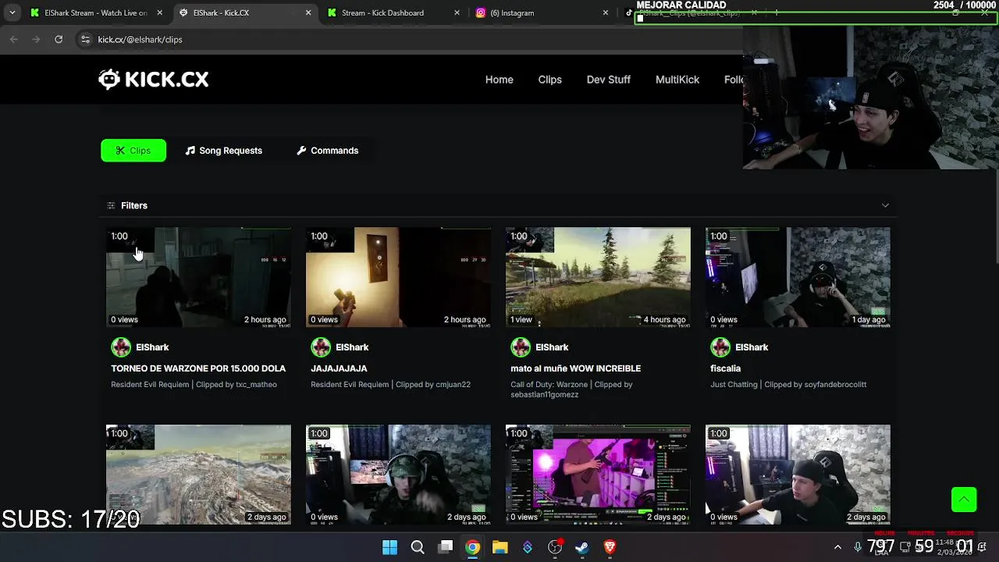Reload the page with the refresh icon
The height and width of the screenshot is (562, 999).
59,39
